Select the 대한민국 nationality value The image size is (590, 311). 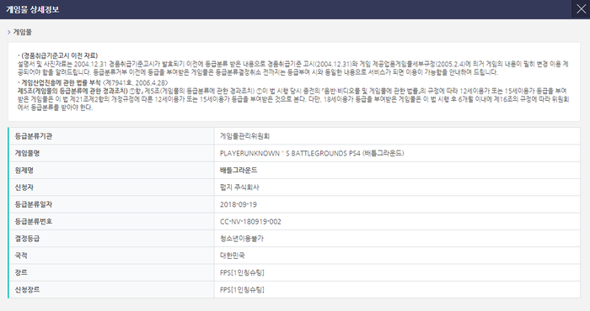click(232, 256)
